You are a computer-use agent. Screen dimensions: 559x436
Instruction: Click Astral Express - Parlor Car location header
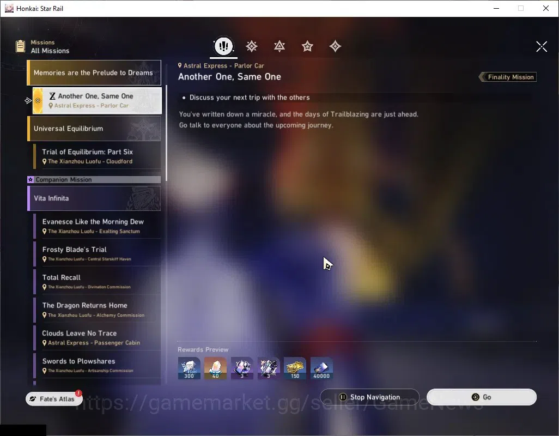pyautogui.click(x=221, y=65)
